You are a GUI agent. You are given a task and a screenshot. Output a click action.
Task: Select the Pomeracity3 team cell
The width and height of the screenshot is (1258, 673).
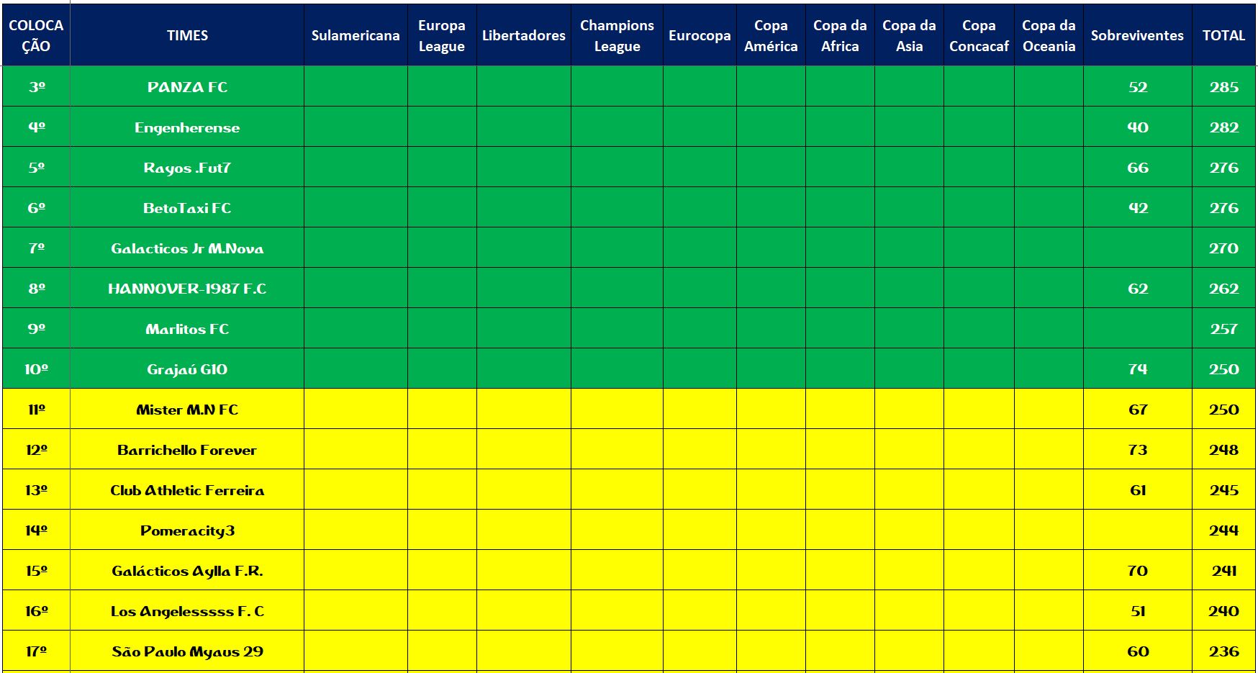(187, 530)
